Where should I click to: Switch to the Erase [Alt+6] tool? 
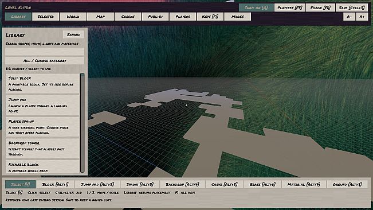point(262,184)
